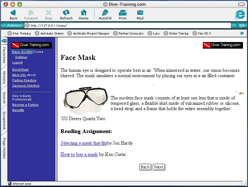Click the Forward arrow toolbar icon

[31, 13]
